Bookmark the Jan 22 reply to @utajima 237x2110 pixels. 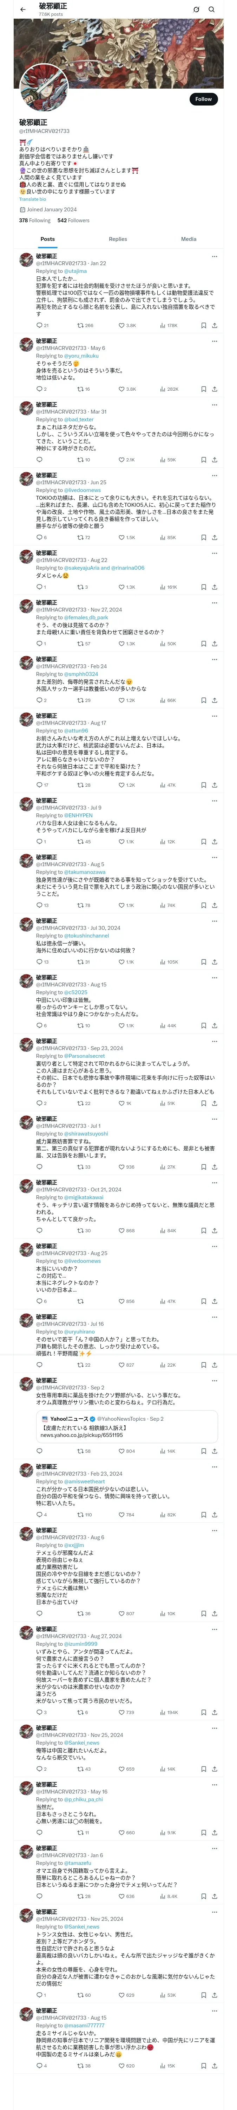[x=204, y=325]
